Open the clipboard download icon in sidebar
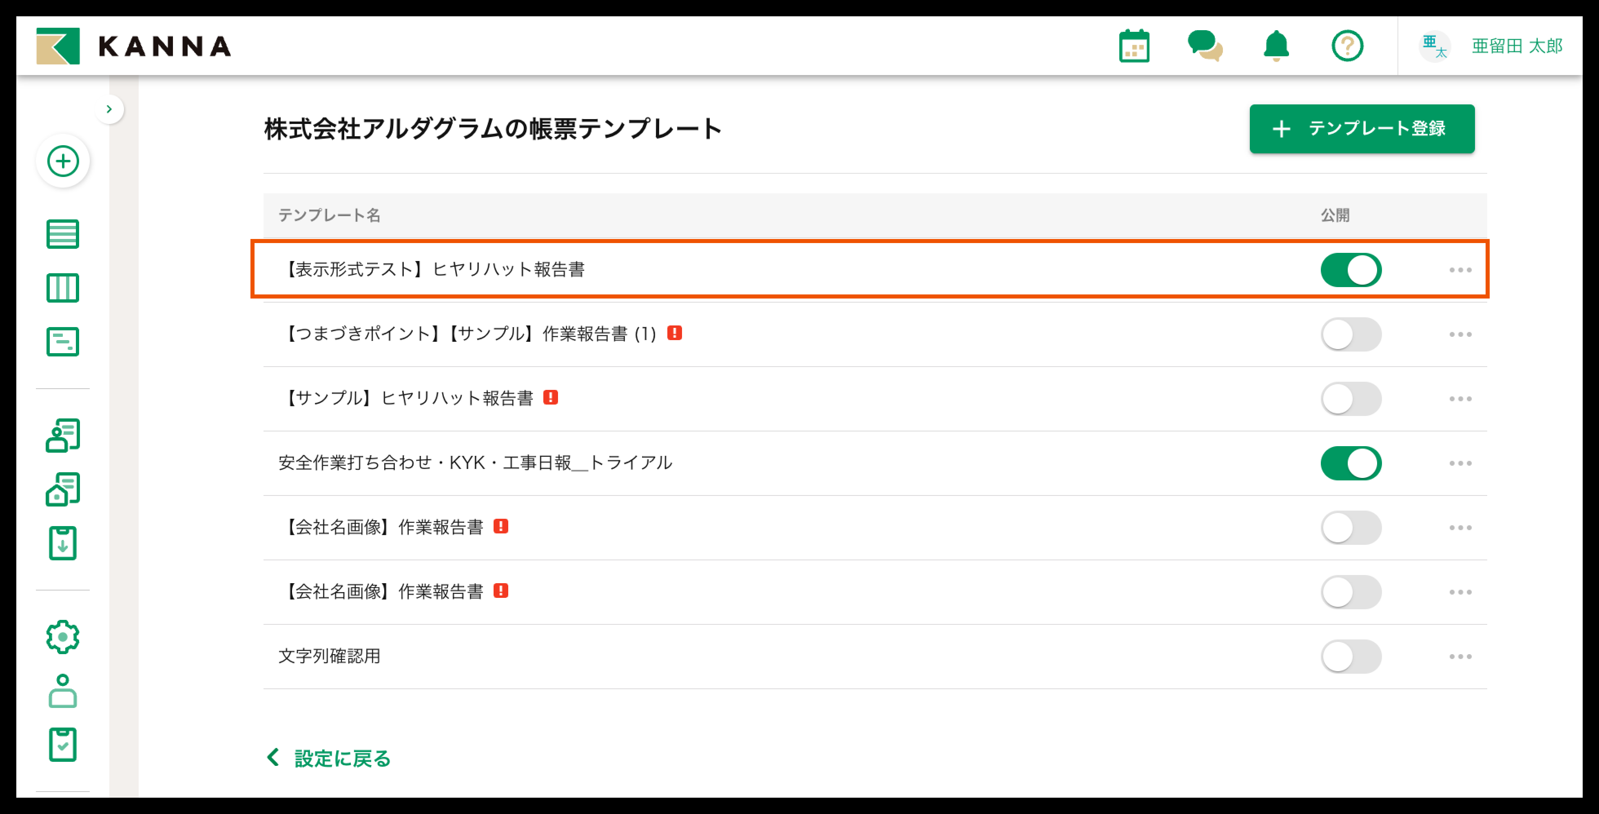The width and height of the screenshot is (1599, 814). 63,544
